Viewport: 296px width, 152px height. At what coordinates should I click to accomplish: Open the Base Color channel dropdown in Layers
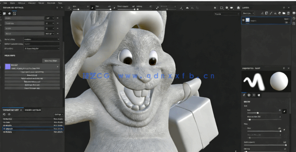[248, 13]
